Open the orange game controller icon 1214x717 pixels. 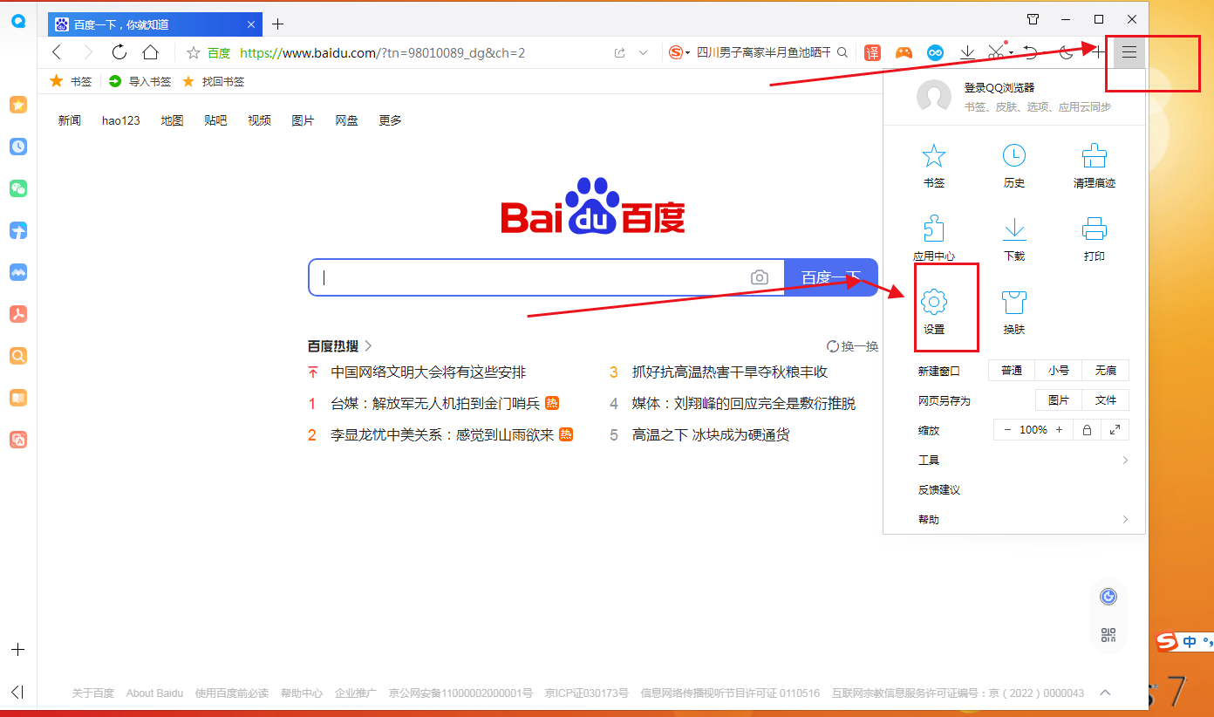click(904, 52)
